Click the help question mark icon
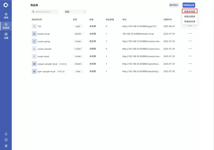 click(6, 140)
